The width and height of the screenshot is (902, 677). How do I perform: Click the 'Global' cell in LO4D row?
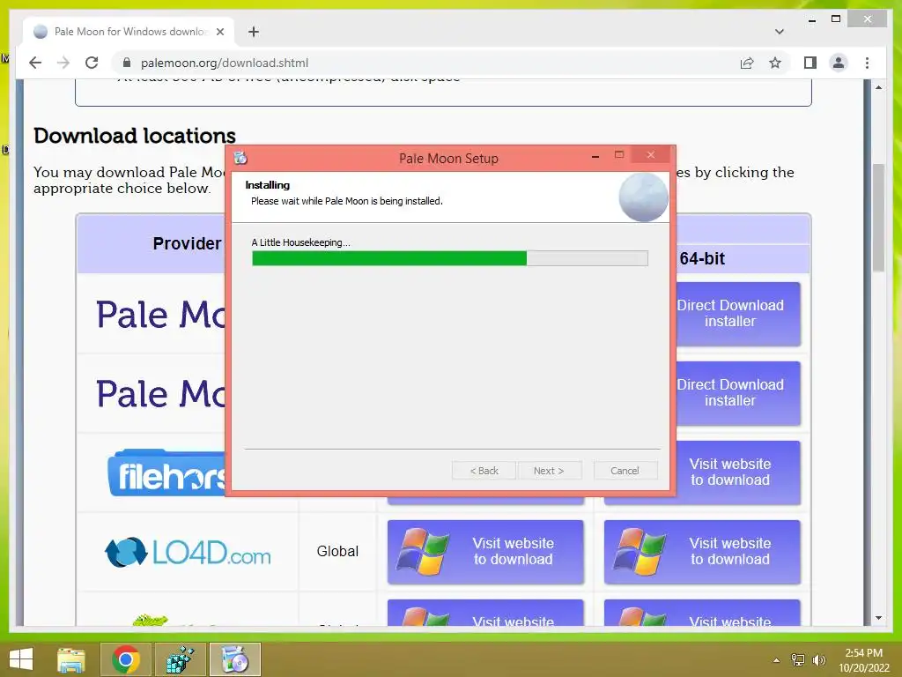point(337,552)
